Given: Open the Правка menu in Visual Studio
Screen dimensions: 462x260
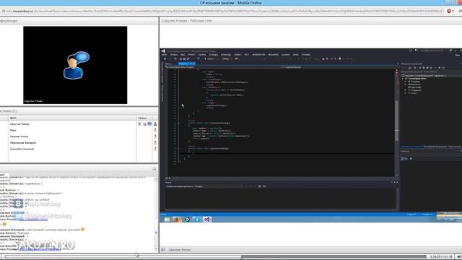Looking at the screenshot, I should coord(174,55).
